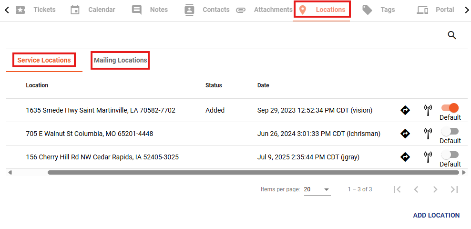Image resolution: width=471 pixels, height=229 pixels.
Task: Go to the last page of results
Action: click(454, 189)
